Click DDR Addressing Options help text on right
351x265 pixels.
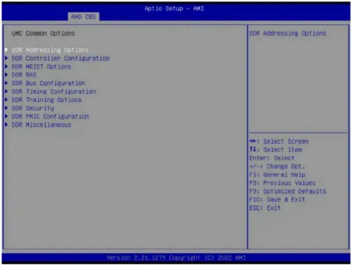click(288, 33)
